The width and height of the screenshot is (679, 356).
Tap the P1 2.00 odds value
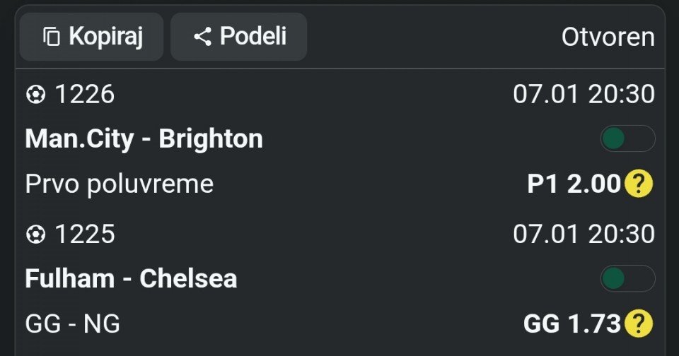tap(574, 184)
